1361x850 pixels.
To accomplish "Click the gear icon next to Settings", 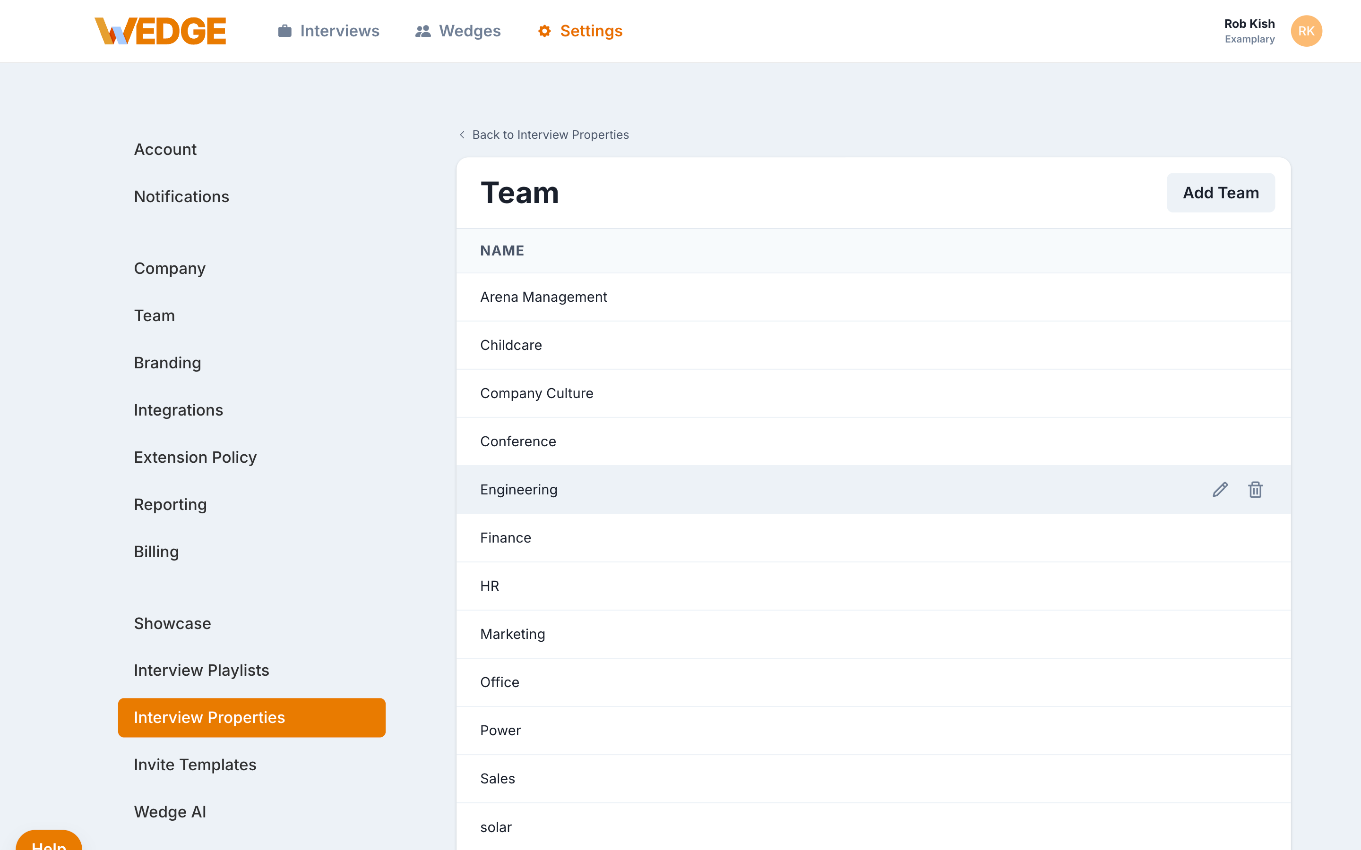I will [543, 31].
